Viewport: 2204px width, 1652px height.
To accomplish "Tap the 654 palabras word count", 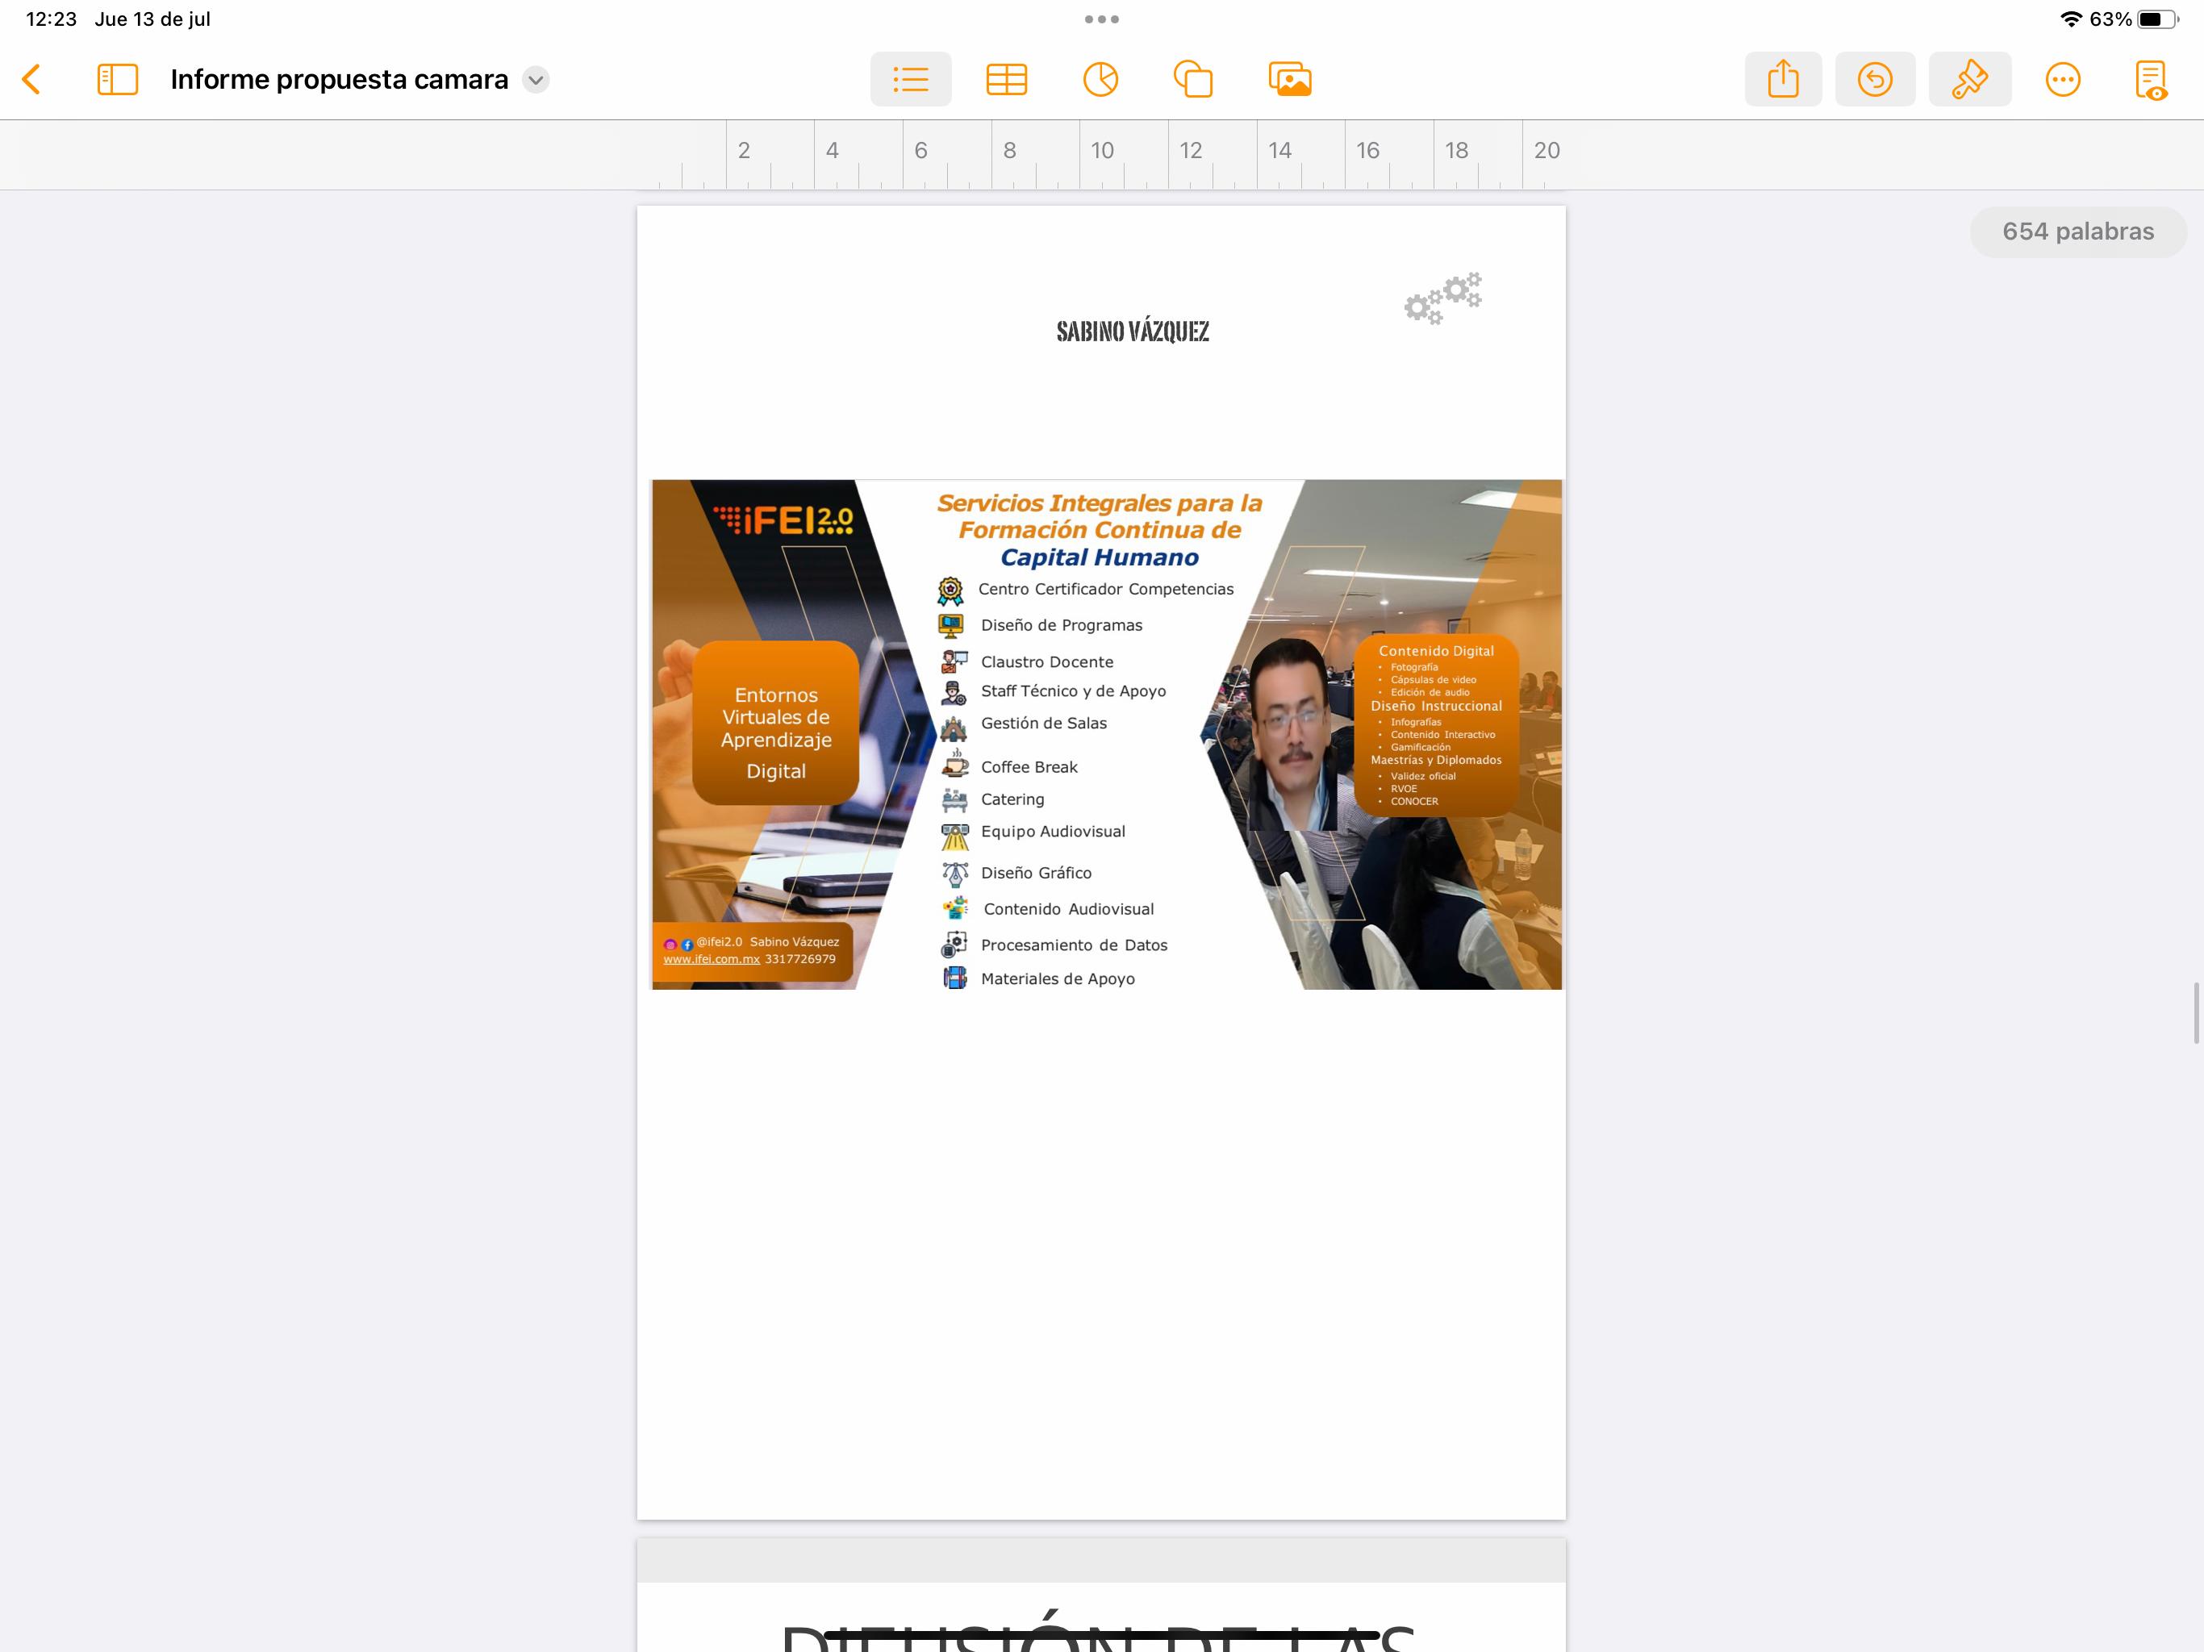I will (2077, 232).
